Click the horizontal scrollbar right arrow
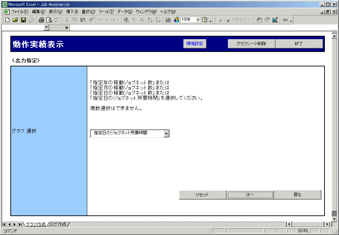The width and height of the screenshot is (339, 235). click(x=327, y=224)
